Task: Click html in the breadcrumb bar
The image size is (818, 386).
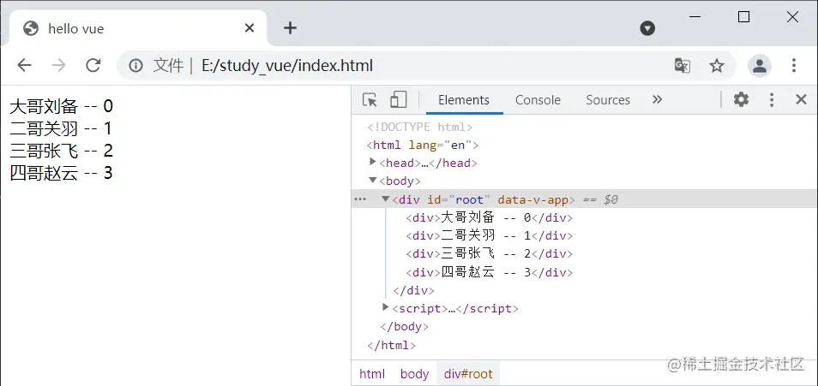Action: point(372,374)
